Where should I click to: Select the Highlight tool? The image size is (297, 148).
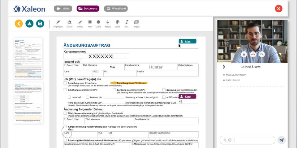coord(58,24)
